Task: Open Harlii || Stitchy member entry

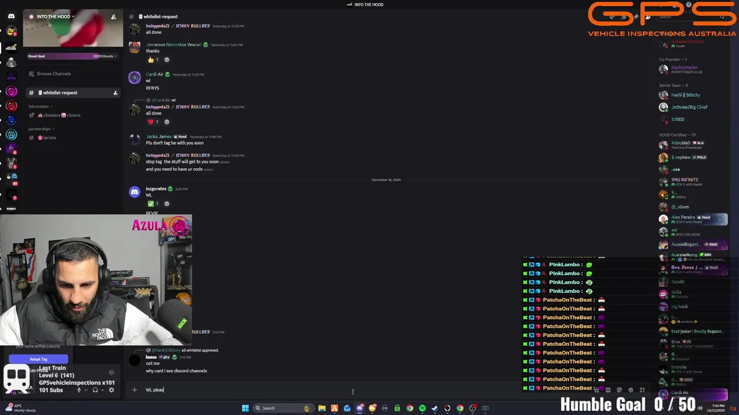Action: (x=692, y=95)
